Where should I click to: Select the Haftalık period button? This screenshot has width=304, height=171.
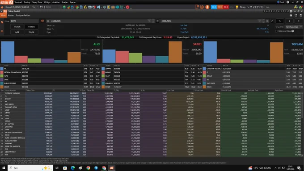point(31,27)
